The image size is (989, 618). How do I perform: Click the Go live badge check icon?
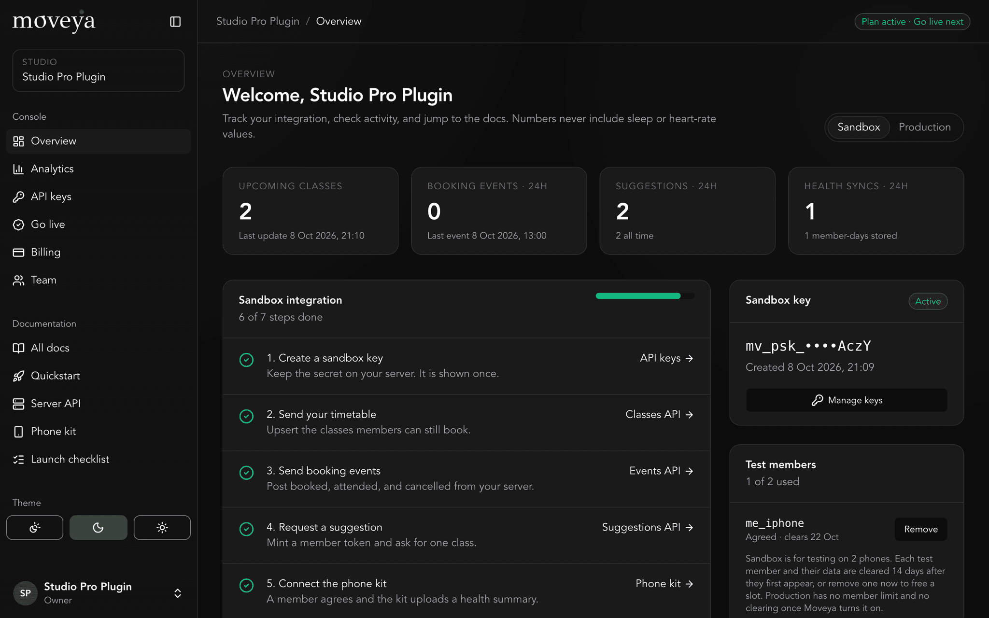(18, 225)
